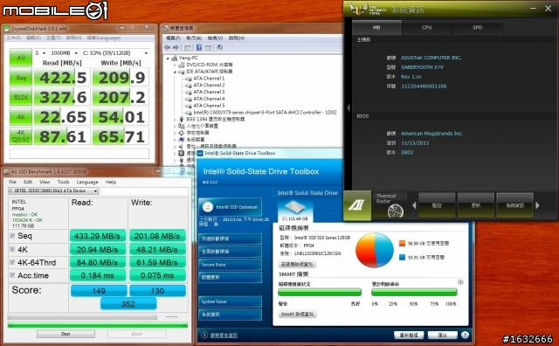Toggle the 4K checkbox in AS SSD Benchmark
The width and height of the screenshot is (559, 346).
(x=12, y=249)
